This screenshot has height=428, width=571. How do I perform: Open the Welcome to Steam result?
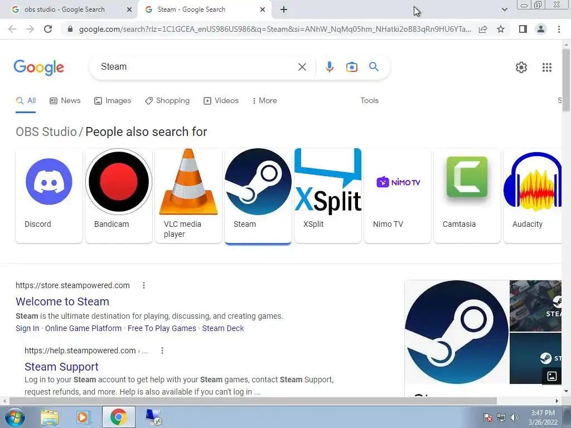point(62,301)
